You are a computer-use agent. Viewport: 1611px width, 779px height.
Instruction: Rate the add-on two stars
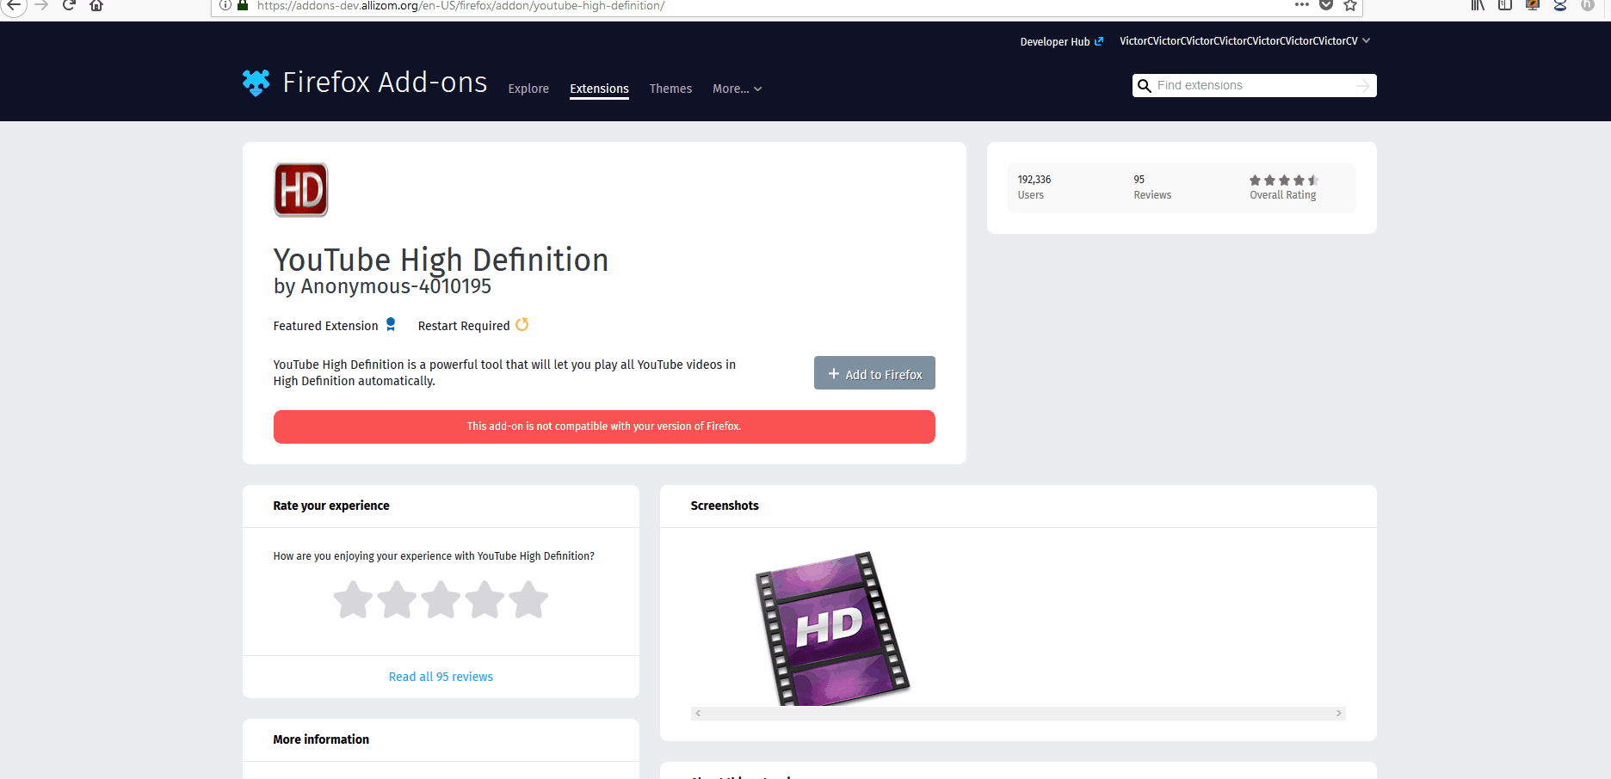click(x=397, y=600)
